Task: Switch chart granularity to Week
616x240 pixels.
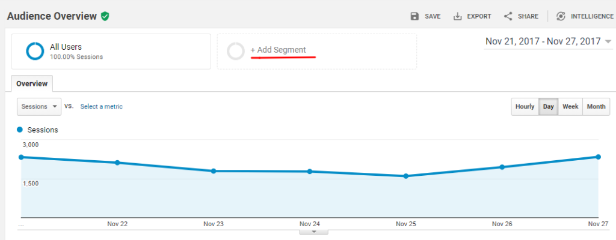Action: [570, 107]
